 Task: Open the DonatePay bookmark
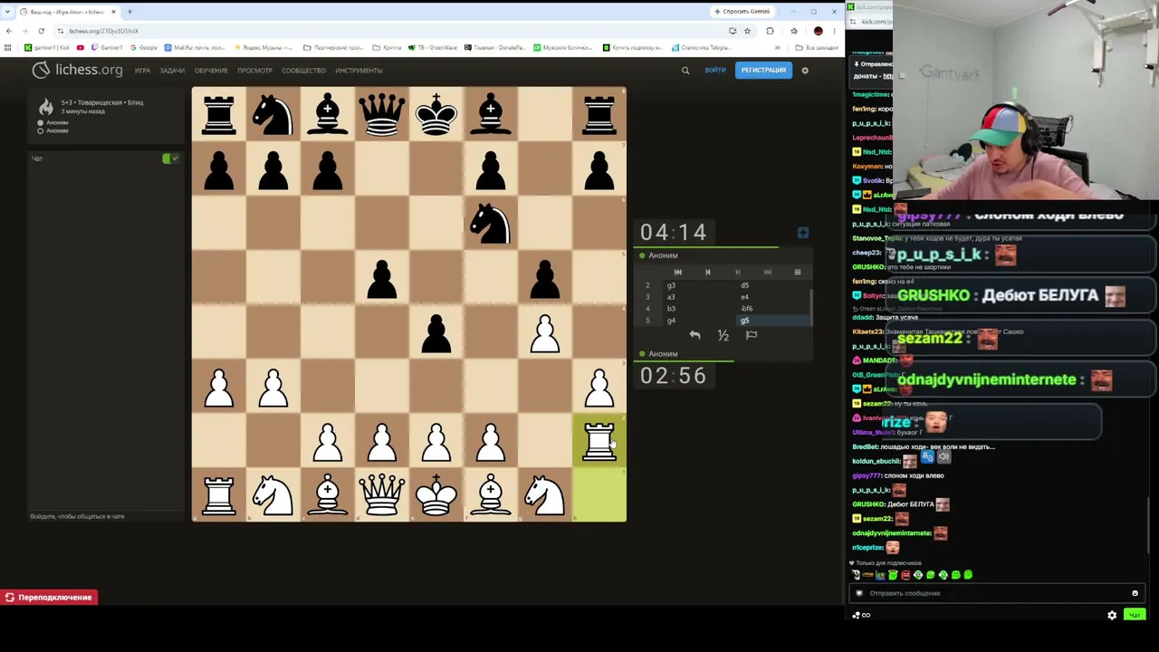click(496, 47)
